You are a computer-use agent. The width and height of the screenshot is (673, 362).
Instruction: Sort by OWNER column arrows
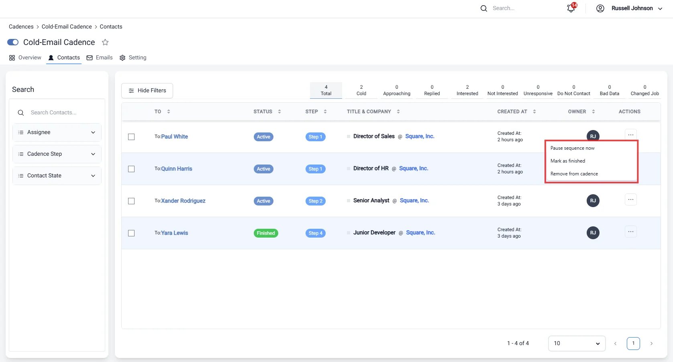point(593,112)
